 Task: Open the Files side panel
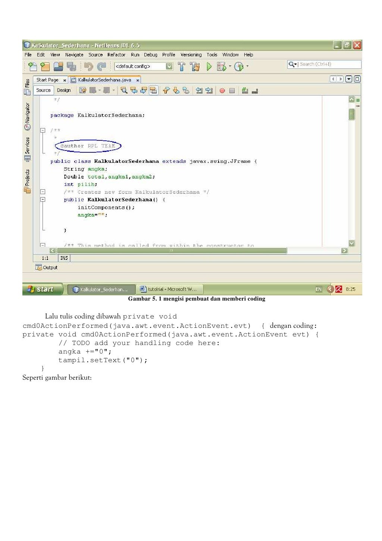[27, 87]
